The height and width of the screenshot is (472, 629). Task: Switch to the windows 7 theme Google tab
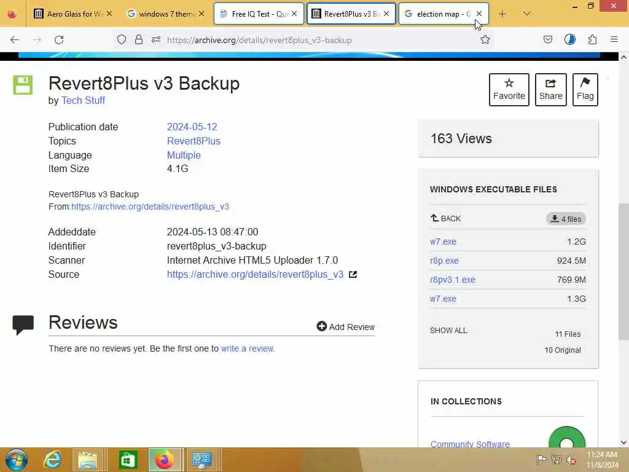166,14
